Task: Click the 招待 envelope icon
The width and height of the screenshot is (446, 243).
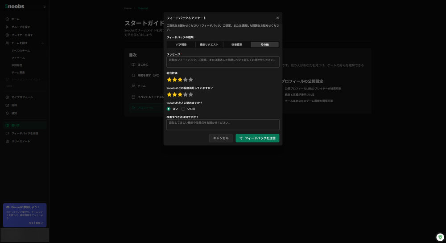Action: coord(8,105)
